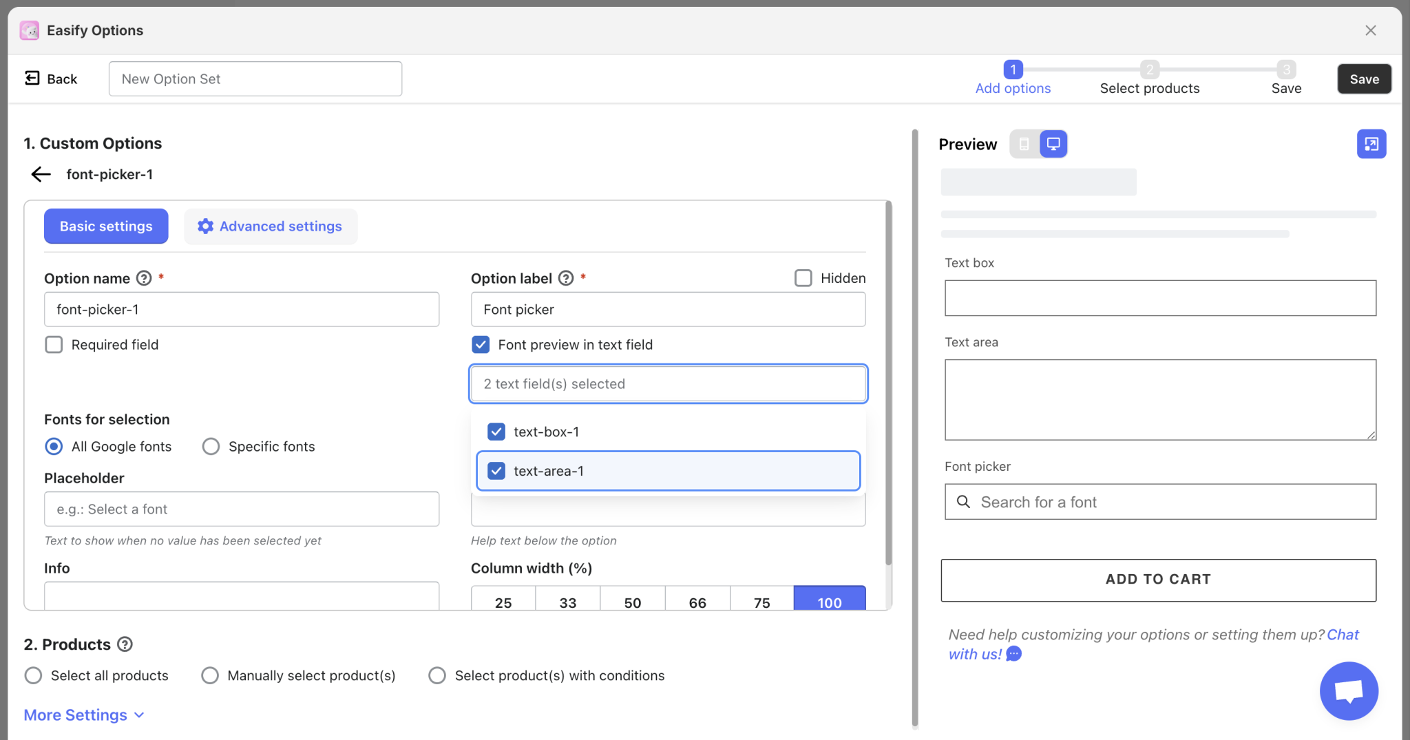This screenshot has height=740, width=1410.
Task: Open the Font picker search dropdown
Action: point(1160,502)
